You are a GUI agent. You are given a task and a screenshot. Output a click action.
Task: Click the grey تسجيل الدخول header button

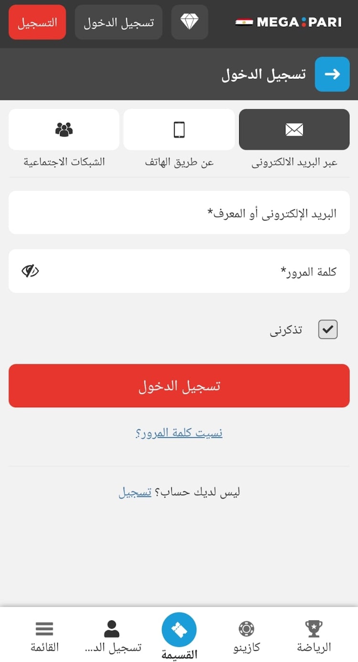[x=118, y=22]
